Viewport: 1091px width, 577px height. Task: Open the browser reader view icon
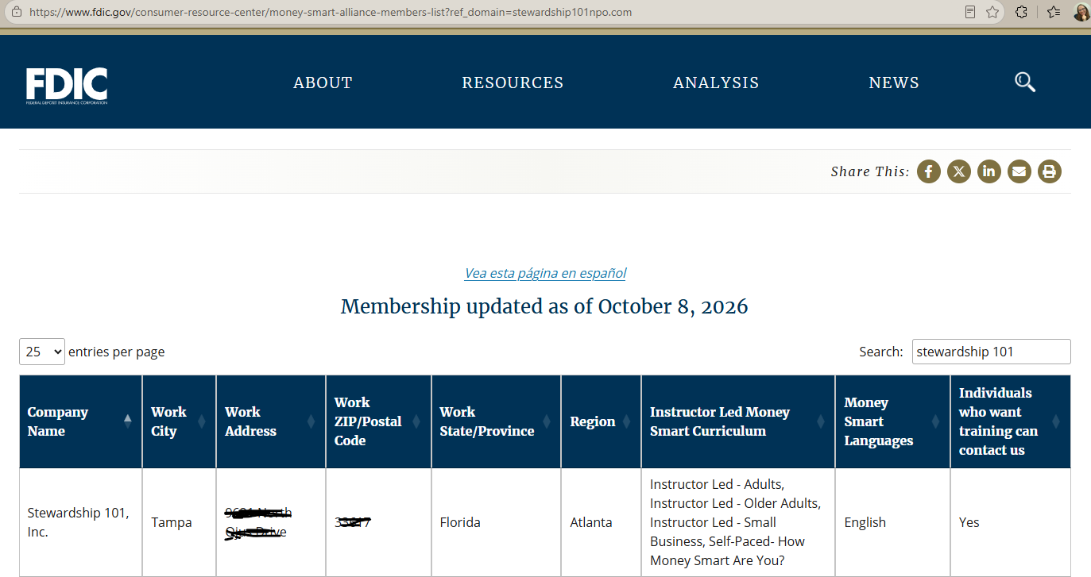(970, 12)
